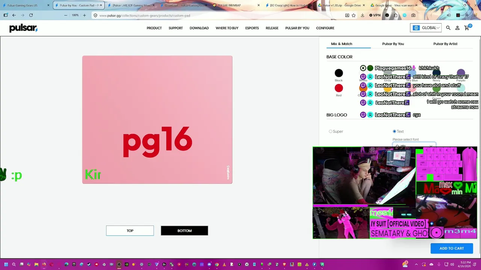
Task: Select the Text logo radio option
Action: (x=394, y=132)
